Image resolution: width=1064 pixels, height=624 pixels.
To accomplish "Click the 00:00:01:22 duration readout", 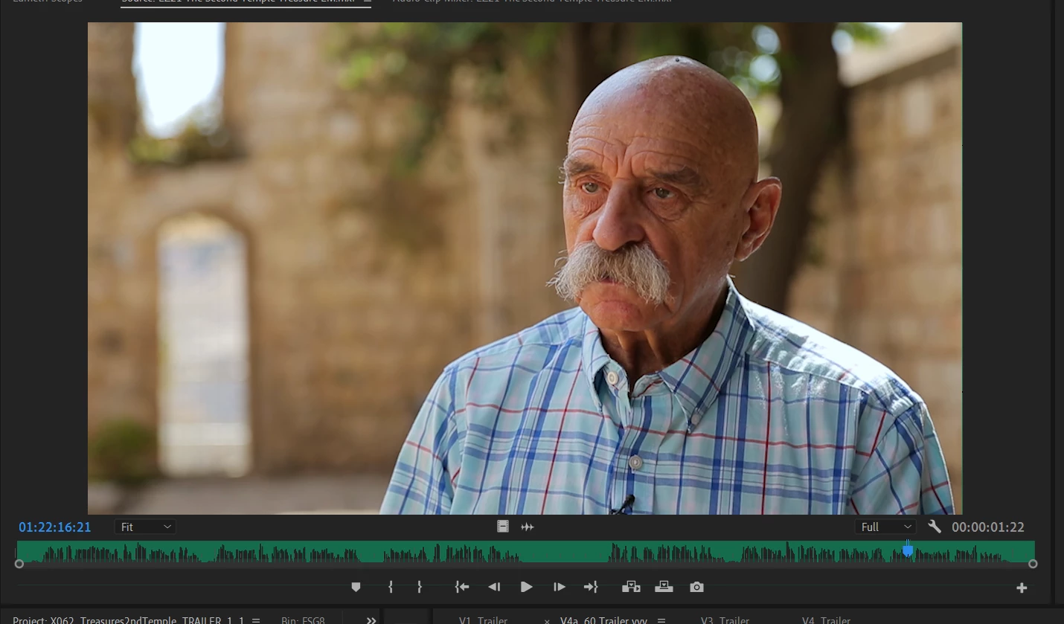I will pyautogui.click(x=987, y=527).
